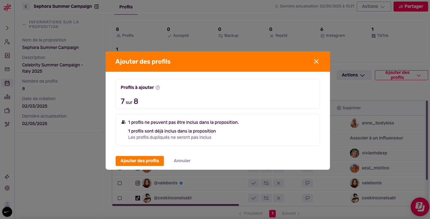Click the accept checkmark for @valebonis
430x219 pixels.
253,183
